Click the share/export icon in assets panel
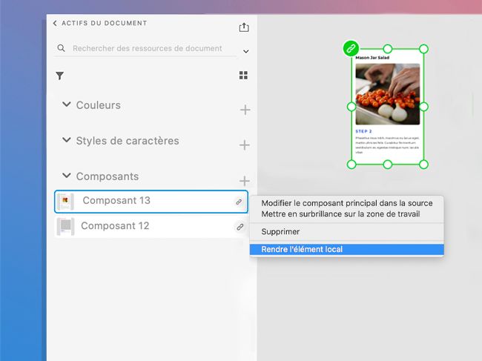482x361 pixels. [244, 27]
